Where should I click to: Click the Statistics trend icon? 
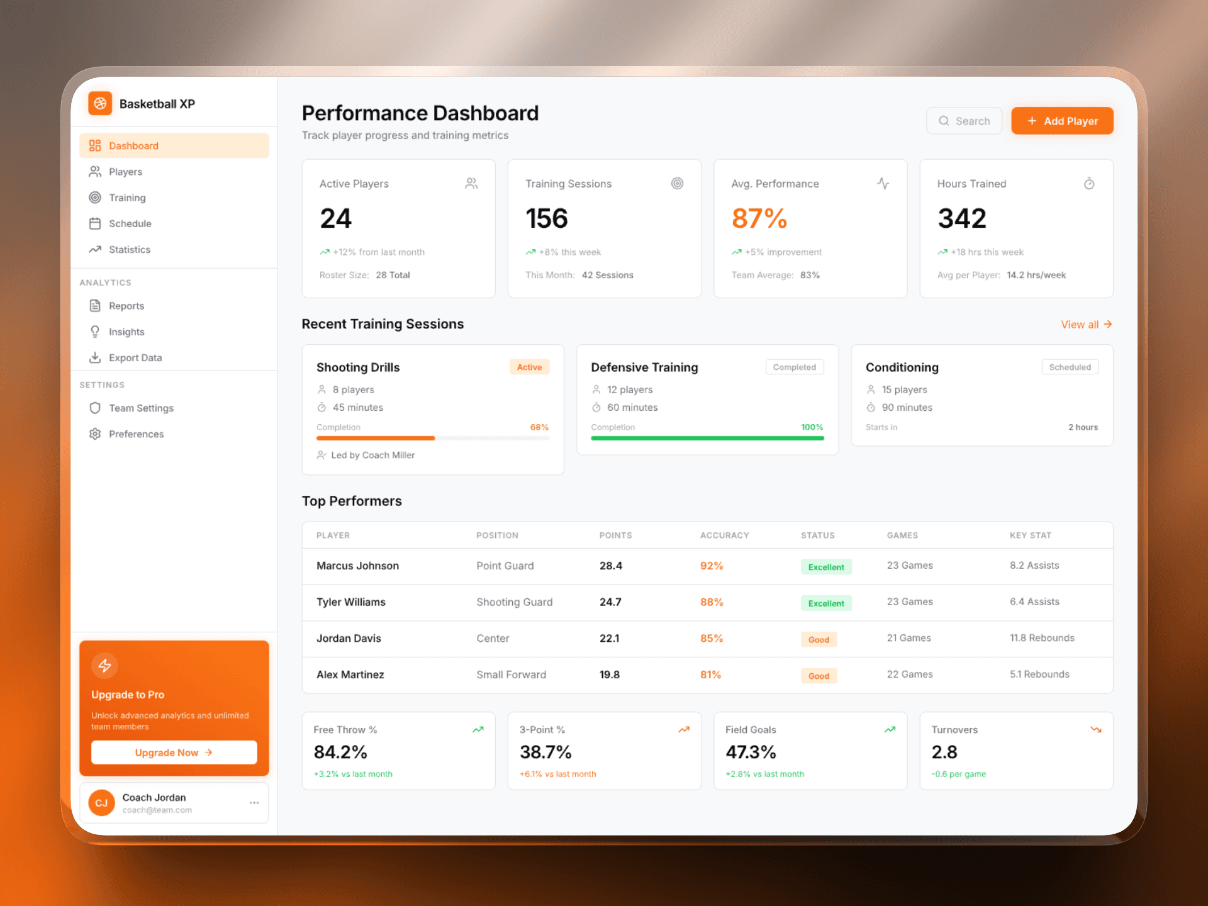95,249
